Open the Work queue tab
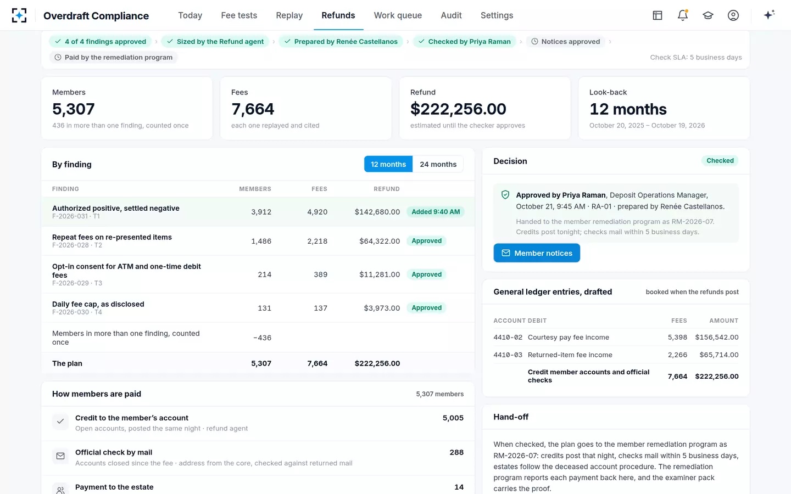The height and width of the screenshot is (494, 791). click(398, 15)
